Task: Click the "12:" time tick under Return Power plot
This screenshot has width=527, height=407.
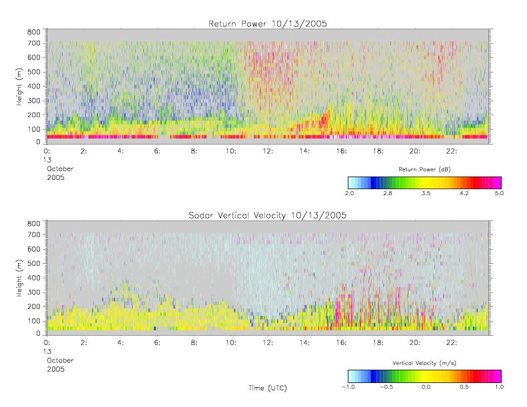Action: pyautogui.click(x=268, y=151)
